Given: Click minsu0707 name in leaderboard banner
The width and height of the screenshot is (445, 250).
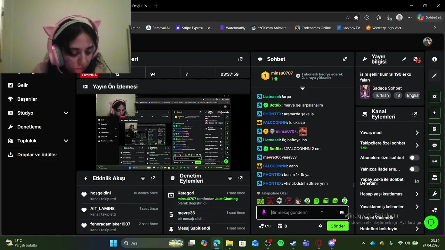Looking at the screenshot, I should pyautogui.click(x=282, y=73).
